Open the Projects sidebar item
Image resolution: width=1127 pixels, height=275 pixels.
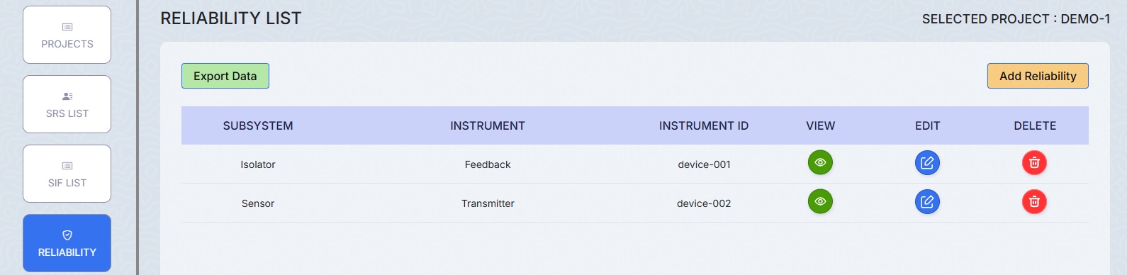pos(67,35)
